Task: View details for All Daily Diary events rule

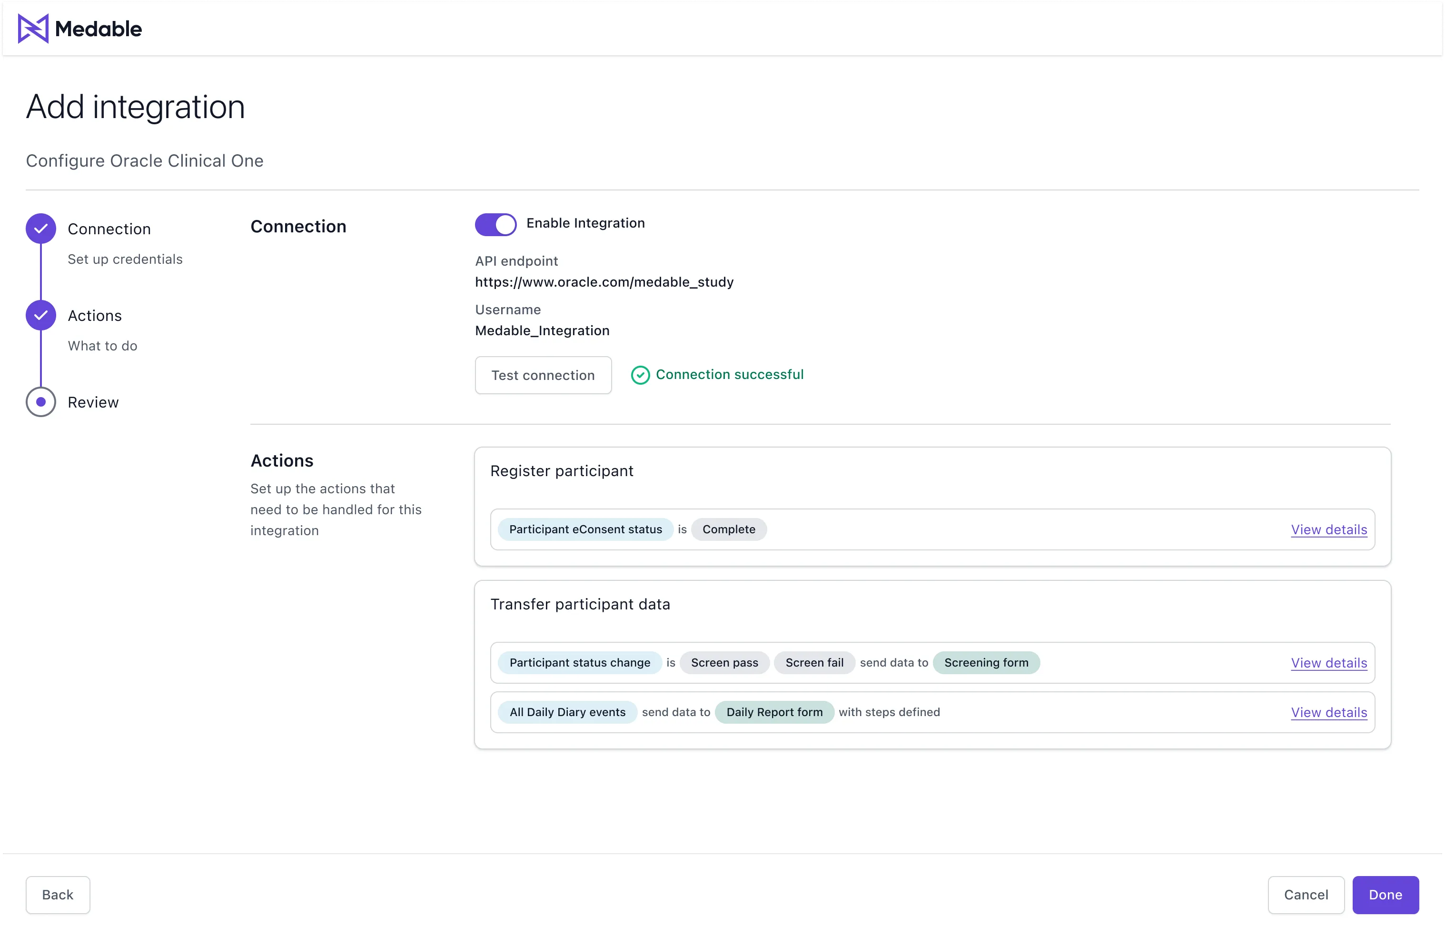Action: click(x=1329, y=712)
